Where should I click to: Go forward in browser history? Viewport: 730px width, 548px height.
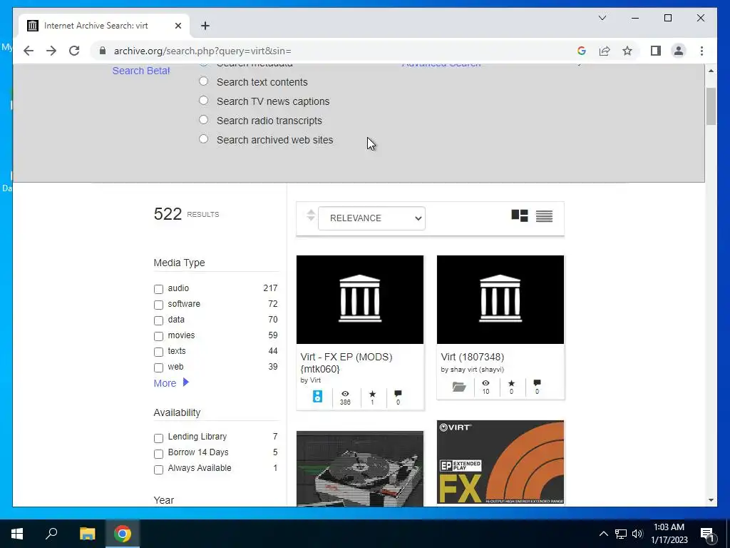click(51, 51)
